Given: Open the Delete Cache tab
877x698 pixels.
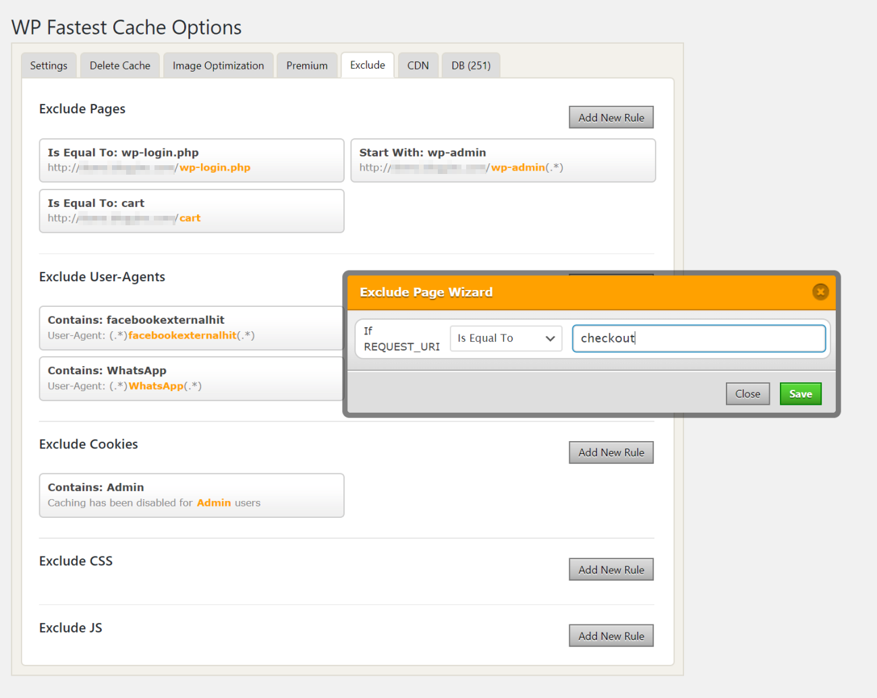Looking at the screenshot, I should (120, 65).
